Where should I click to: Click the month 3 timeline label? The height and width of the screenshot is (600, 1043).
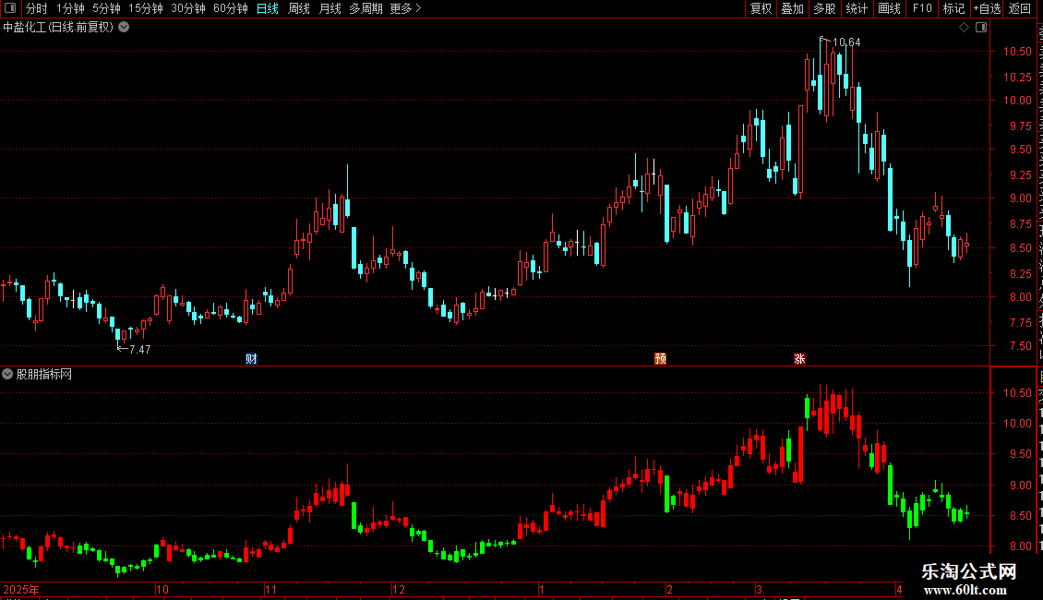pos(759,589)
